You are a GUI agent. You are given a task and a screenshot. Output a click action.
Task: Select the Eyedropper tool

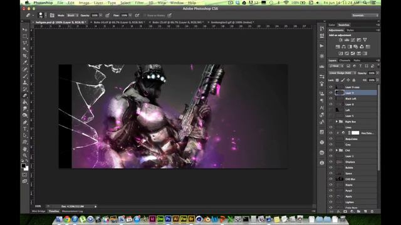25,62
